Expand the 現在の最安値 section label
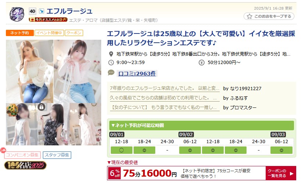Viewport: 301px width, 184px height. click(123, 163)
